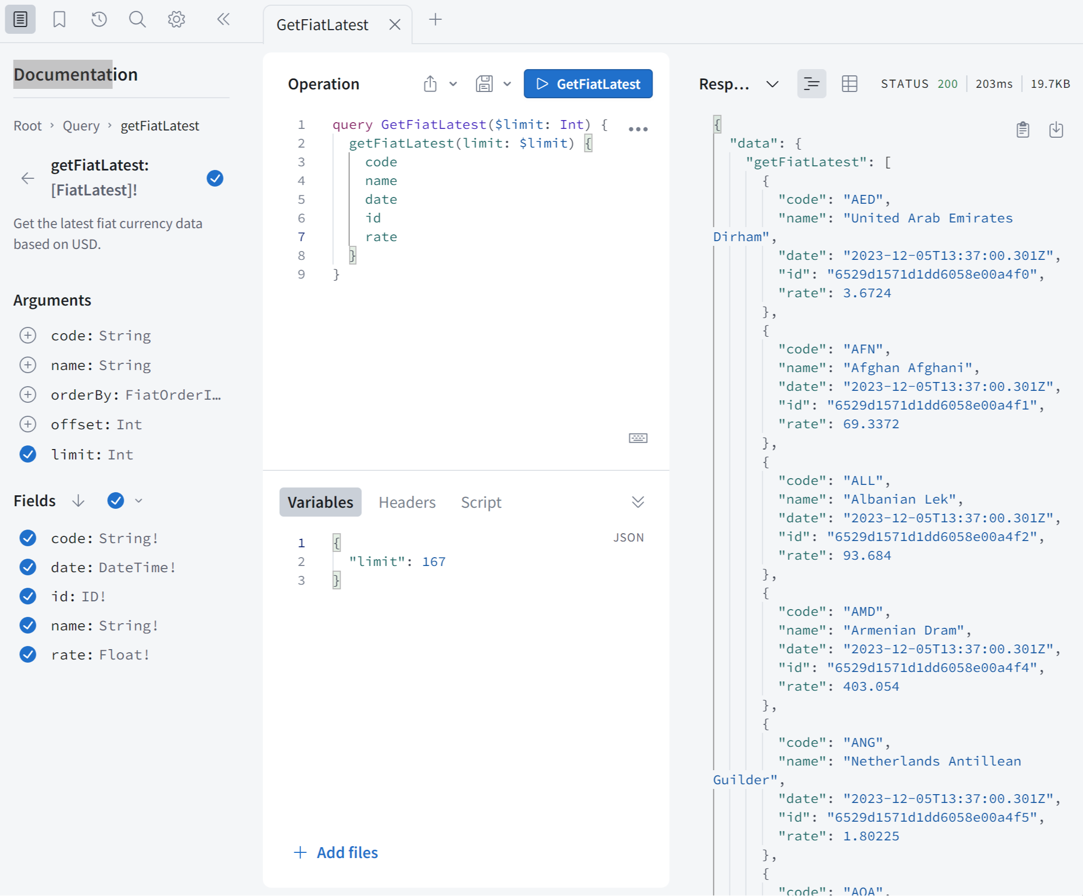The height and width of the screenshot is (896, 1083).
Task: Sort fields with the down arrow
Action: tap(78, 501)
